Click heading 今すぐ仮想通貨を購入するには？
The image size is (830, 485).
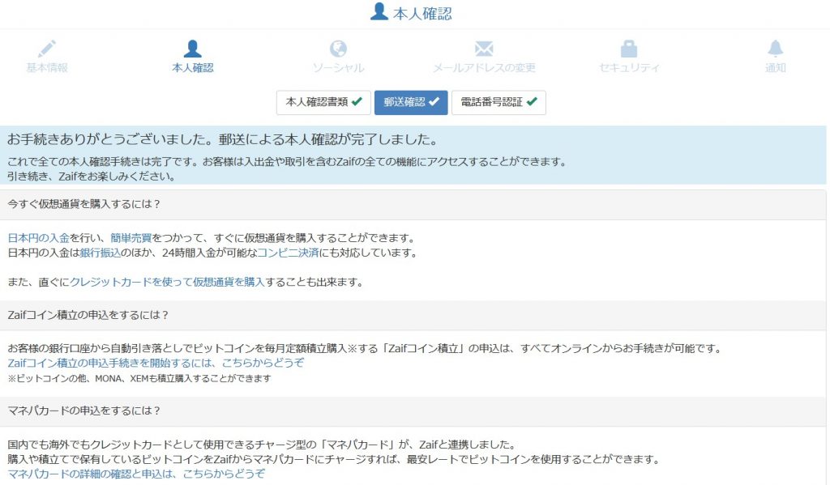click(83, 204)
